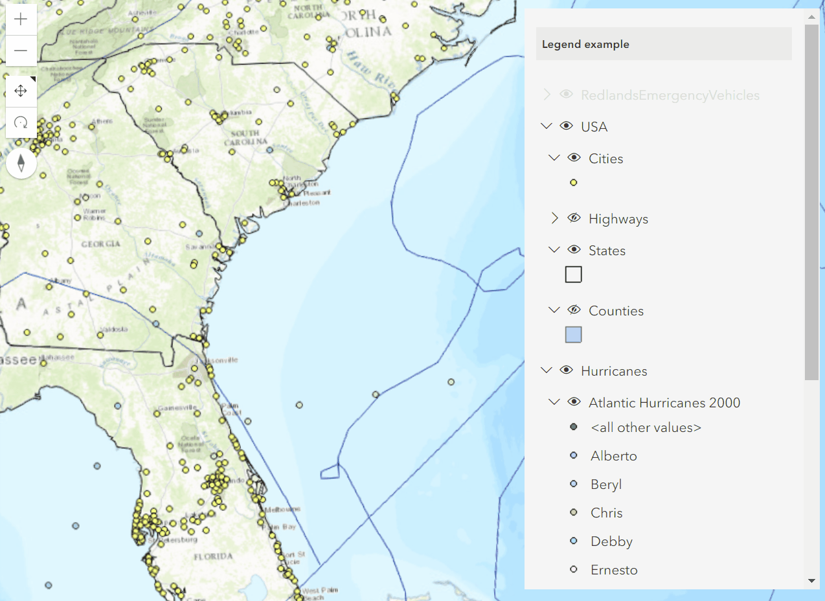Click the Alberto legend symbol
This screenshot has width=825, height=601.
[573, 456]
